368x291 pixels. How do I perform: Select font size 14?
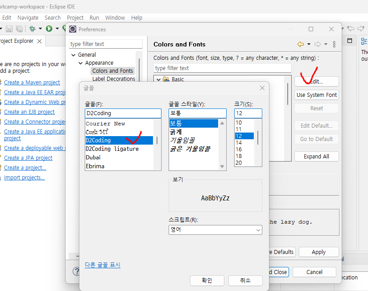click(x=244, y=142)
